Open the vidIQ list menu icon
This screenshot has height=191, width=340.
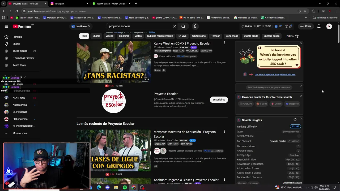[280, 26]
